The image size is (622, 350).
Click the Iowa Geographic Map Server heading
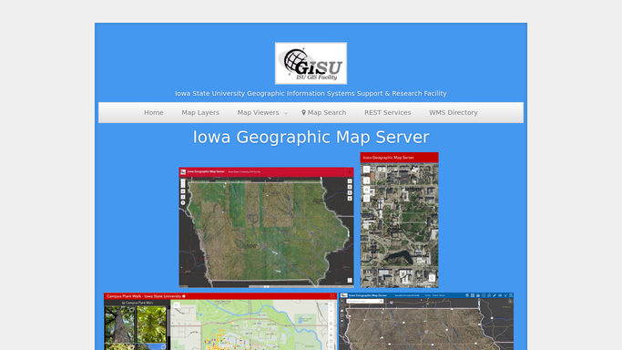(311, 138)
